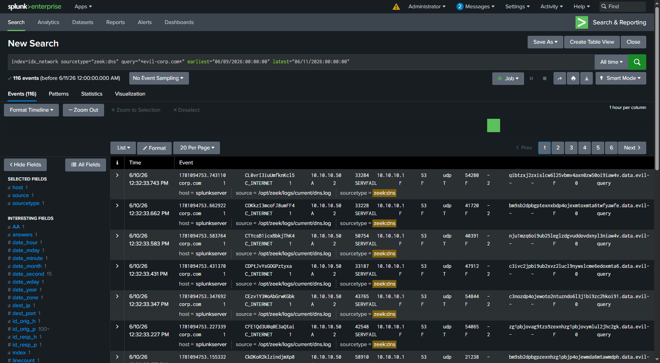Click the share job arrow icon
The height and width of the screenshot is (363, 660).
coord(559,78)
